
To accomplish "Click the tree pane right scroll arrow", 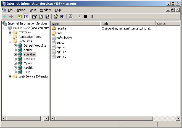I will click(46, 119).
